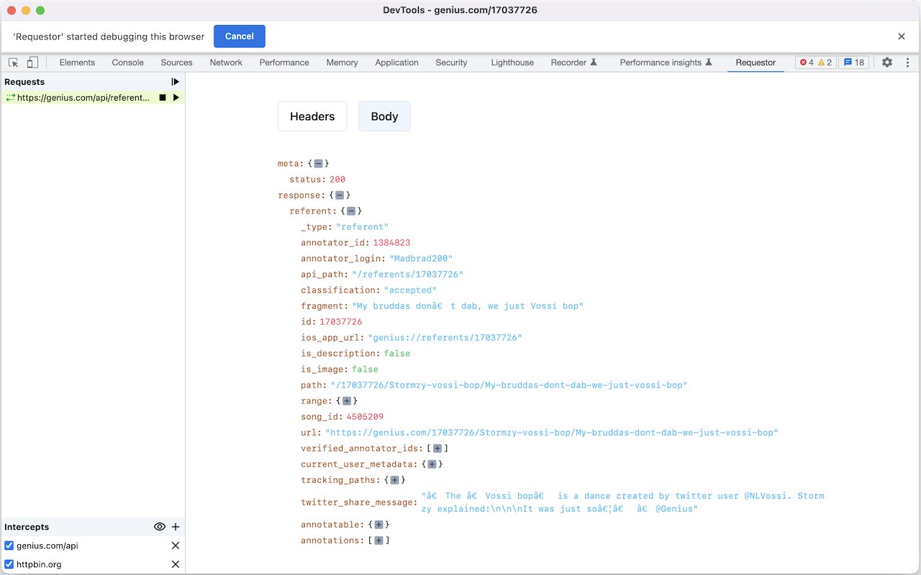The image size is (921, 575).
Task: Click the ios_app_url value
Action: coord(445,338)
